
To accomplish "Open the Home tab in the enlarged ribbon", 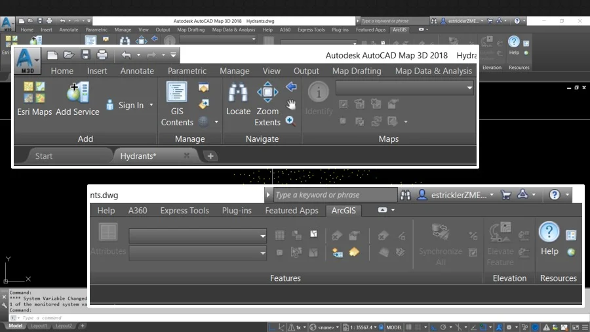I will coord(62,71).
